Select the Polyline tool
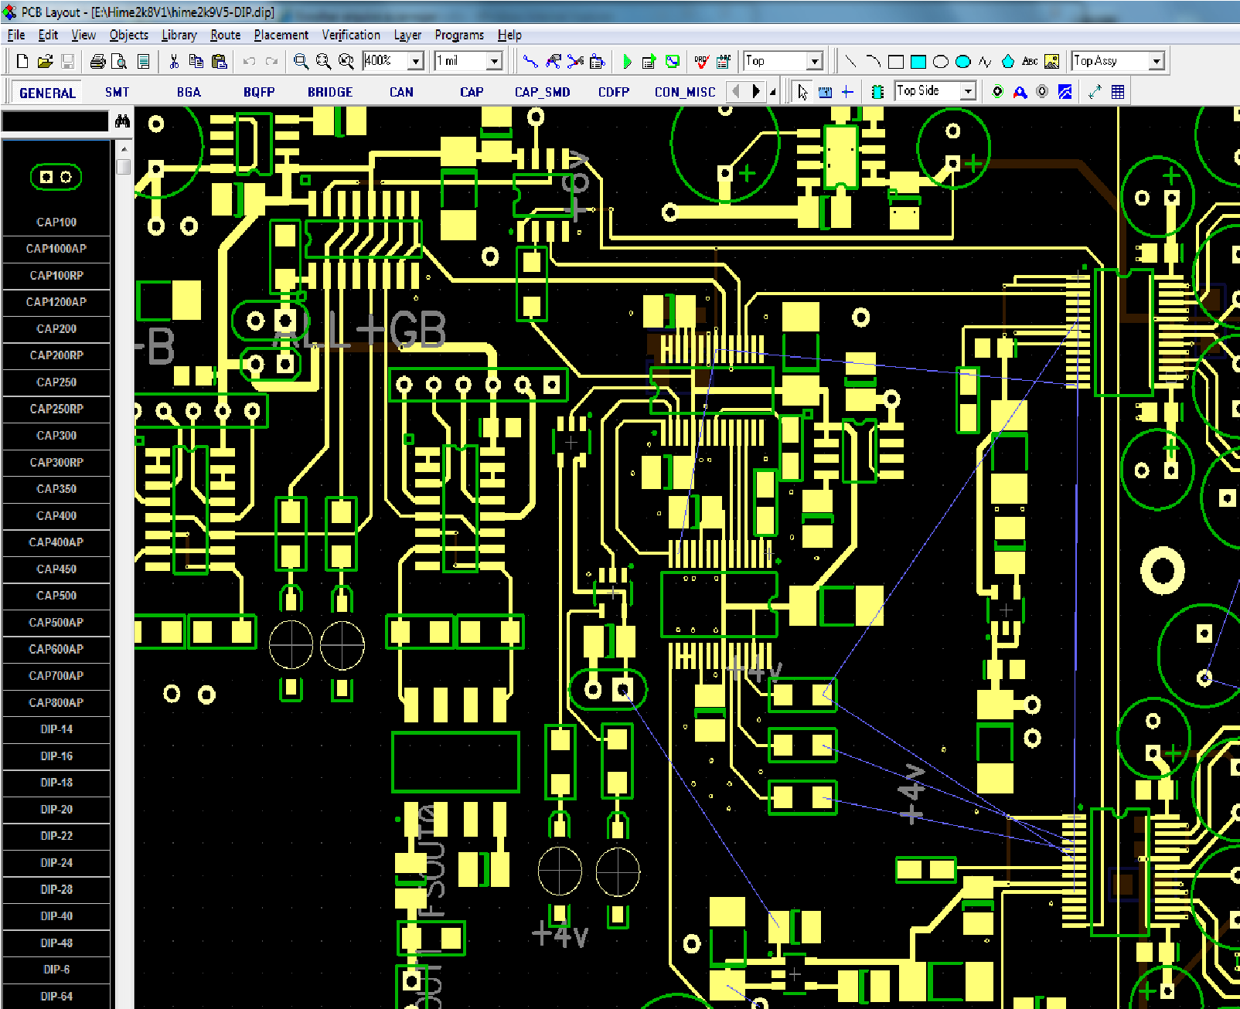 click(x=985, y=61)
